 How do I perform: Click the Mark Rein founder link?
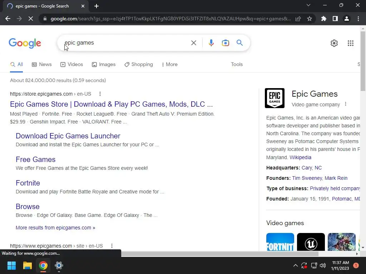[x=336, y=178]
